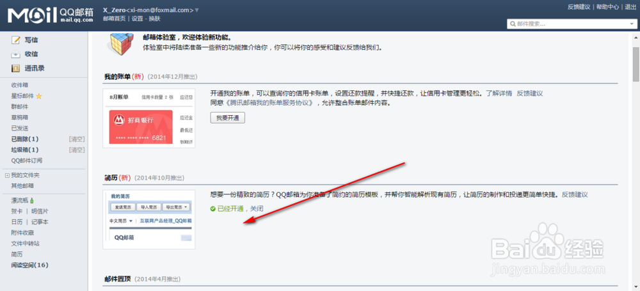
Task: Open 换肤 skin changer
Action: pyautogui.click(x=155, y=19)
